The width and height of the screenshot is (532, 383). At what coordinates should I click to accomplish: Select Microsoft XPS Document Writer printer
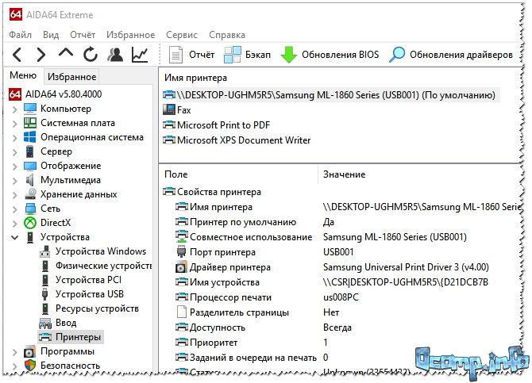pos(244,140)
